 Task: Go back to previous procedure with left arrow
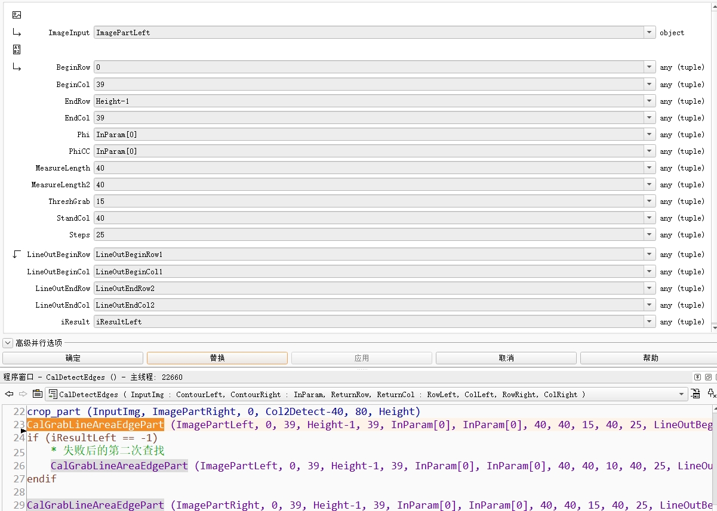click(10, 394)
